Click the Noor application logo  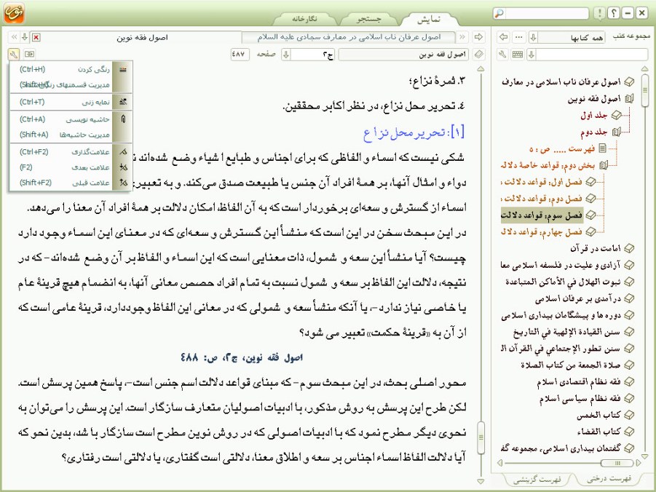[x=14, y=13]
